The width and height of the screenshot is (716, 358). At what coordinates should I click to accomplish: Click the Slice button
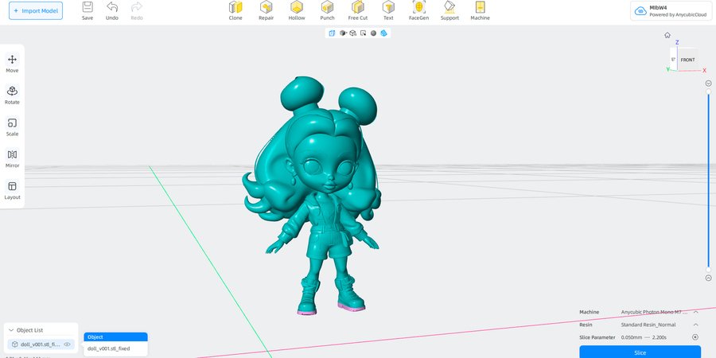click(640, 352)
